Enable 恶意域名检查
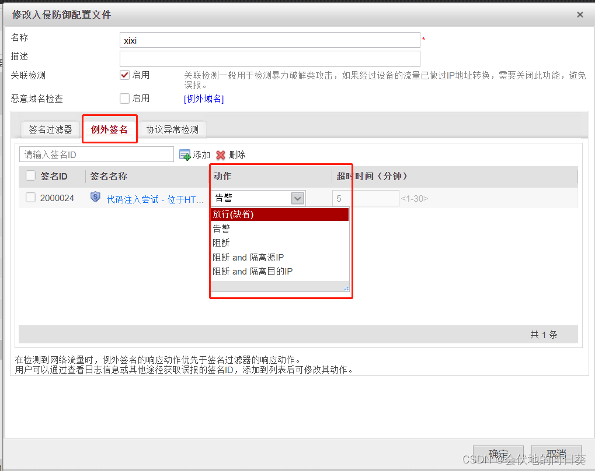This screenshot has height=471, width=595. (x=124, y=98)
